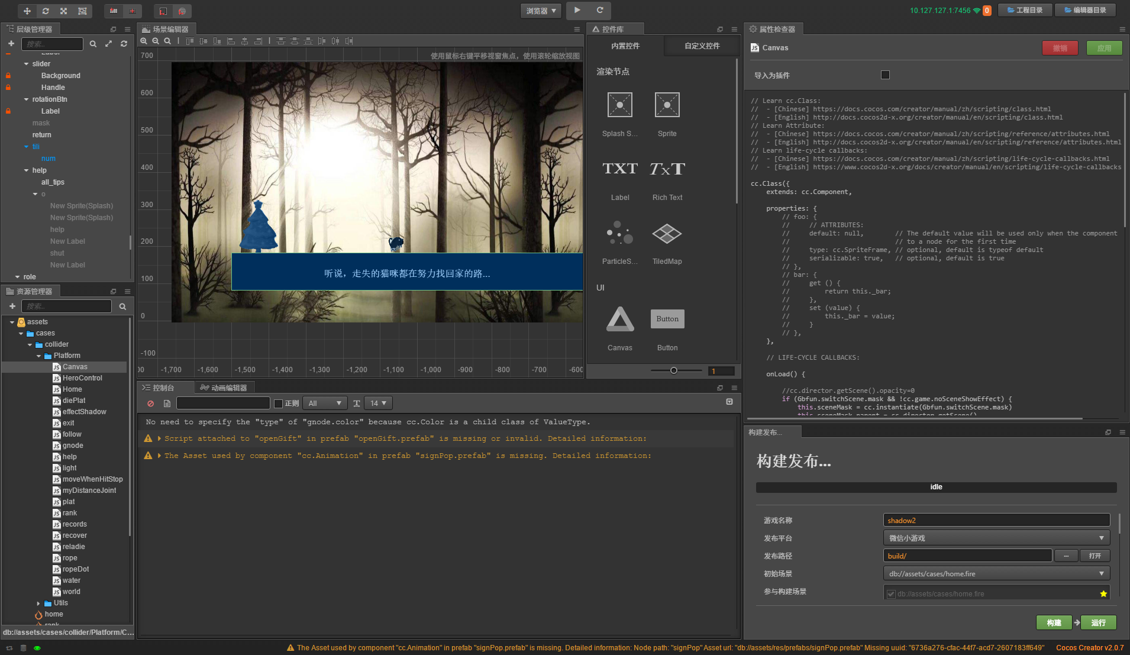Click the zoom in icon in scene editor
1130x655 pixels.
(144, 41)
